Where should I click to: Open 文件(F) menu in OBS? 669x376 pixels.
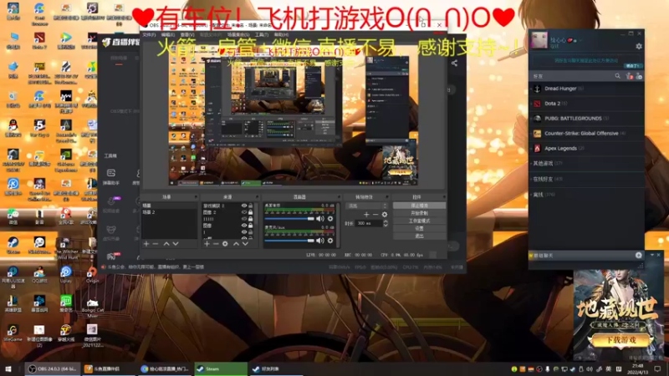click(149, 34)
